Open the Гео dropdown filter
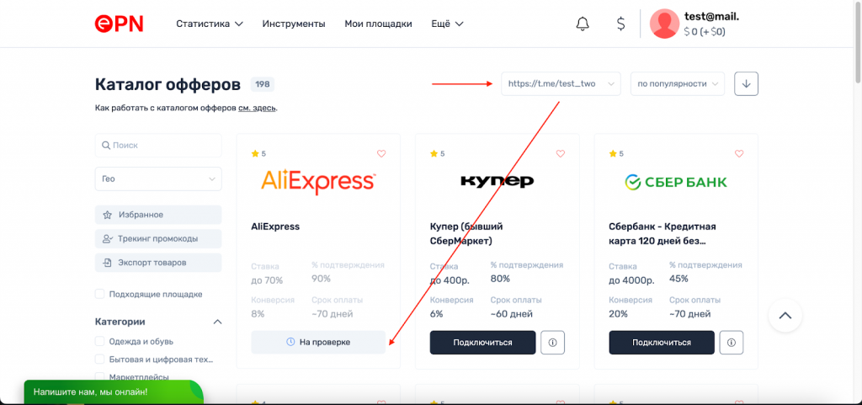 click(x=158, y=179)
